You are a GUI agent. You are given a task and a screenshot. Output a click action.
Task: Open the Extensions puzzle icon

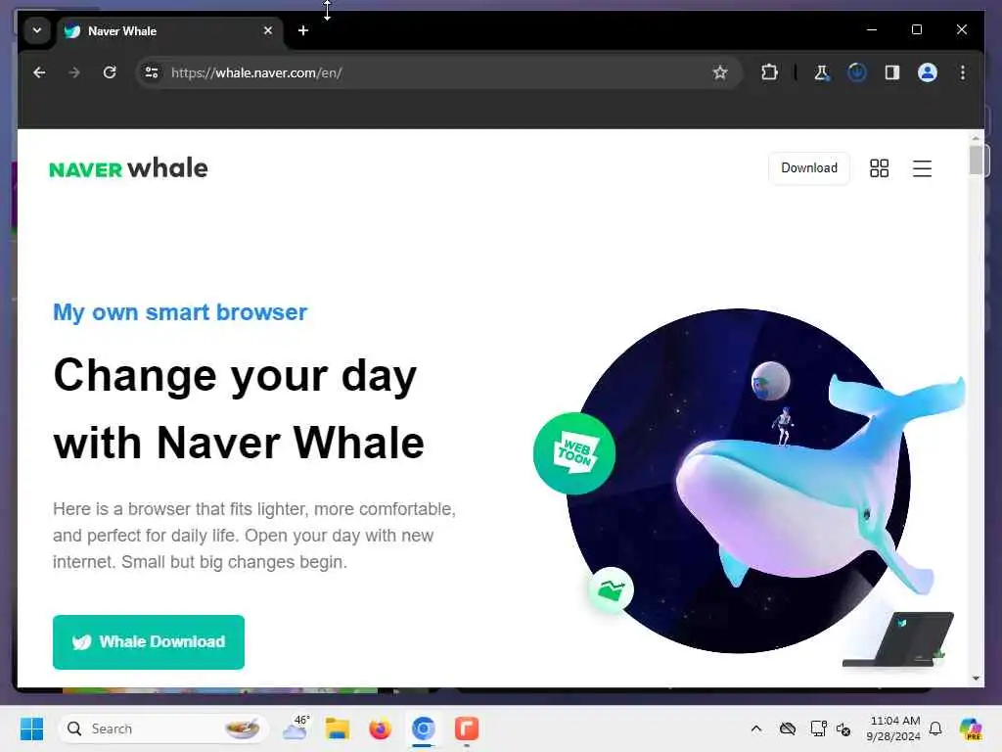[769, 72]
